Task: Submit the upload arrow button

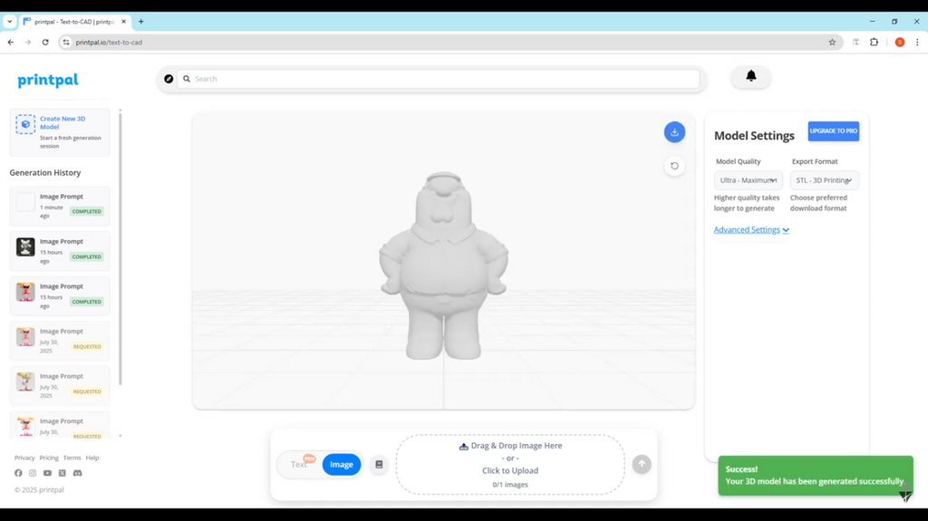Action: point(642,464)
